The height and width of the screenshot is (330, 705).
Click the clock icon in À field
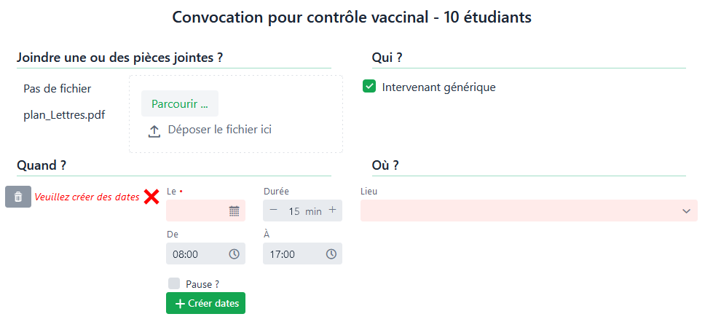[331, 254]
